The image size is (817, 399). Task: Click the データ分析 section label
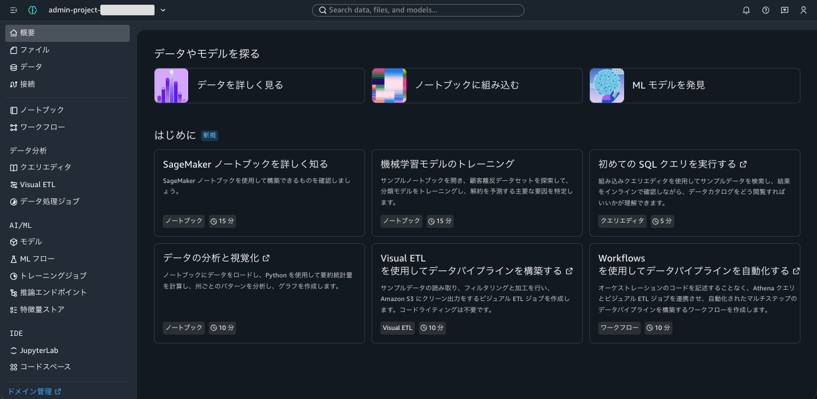tap(28, 151)
